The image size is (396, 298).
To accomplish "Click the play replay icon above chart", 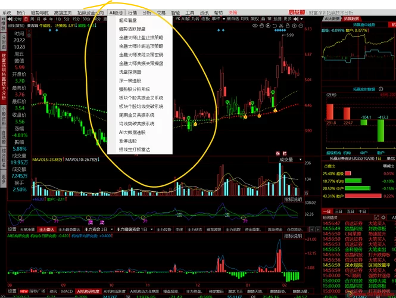I will (x=268, y=26).
